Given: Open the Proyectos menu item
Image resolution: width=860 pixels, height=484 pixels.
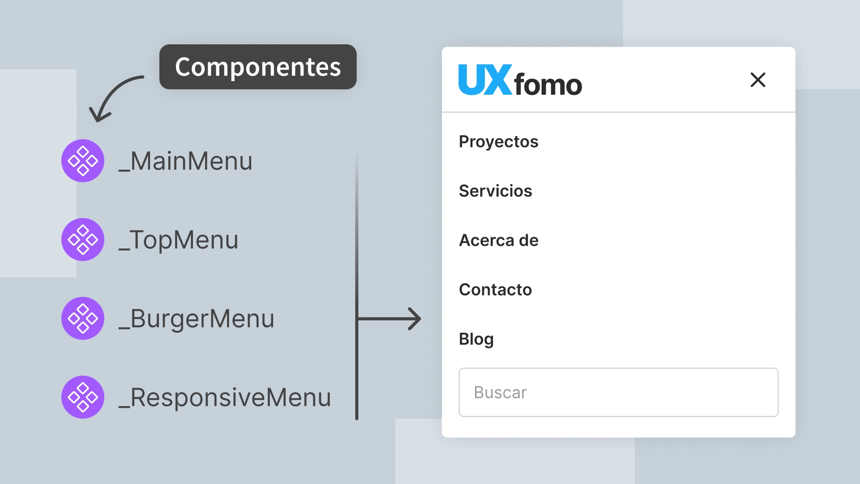Looking at the screenshot, I should [498, 141].
